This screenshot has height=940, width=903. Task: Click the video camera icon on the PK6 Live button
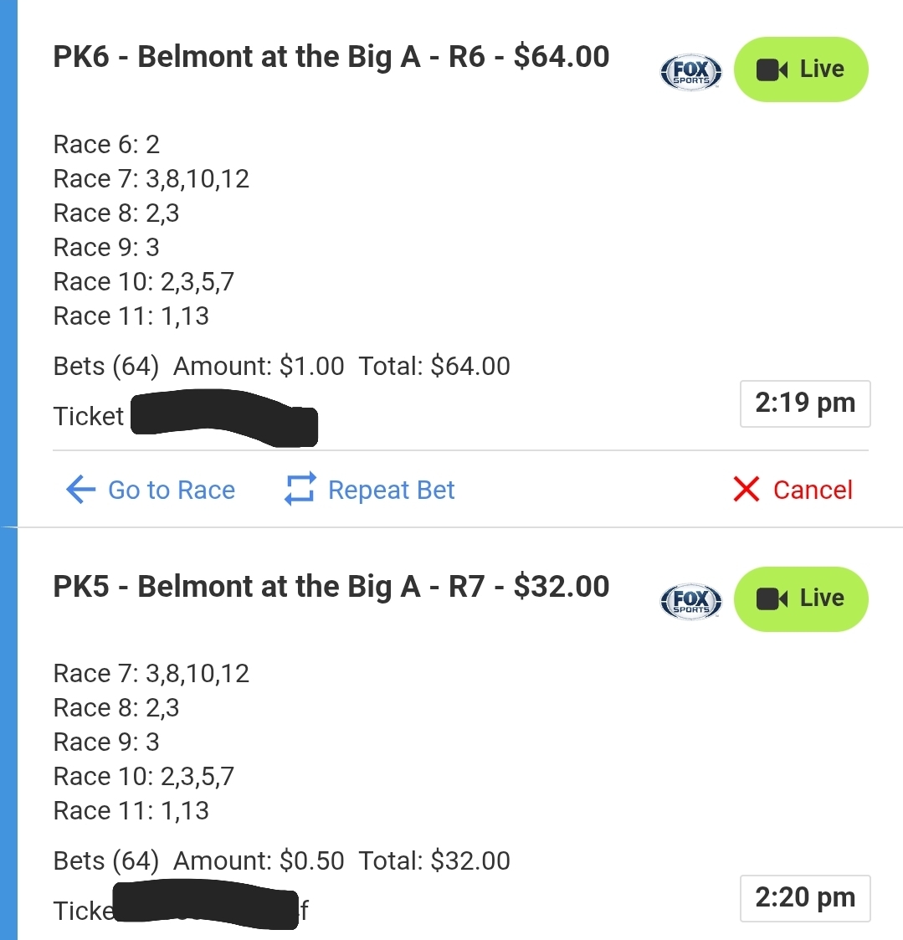pos(772,69)
